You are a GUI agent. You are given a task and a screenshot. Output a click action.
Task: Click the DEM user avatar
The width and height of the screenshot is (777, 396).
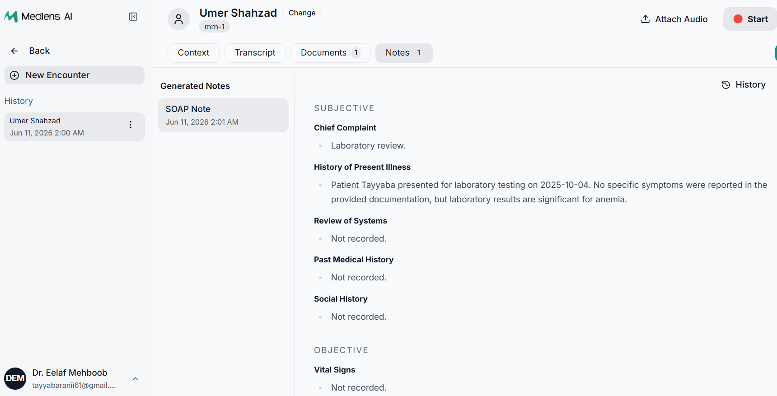(x=15, y=378)
